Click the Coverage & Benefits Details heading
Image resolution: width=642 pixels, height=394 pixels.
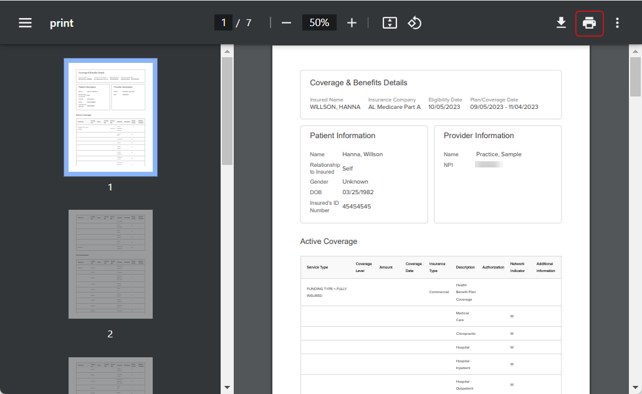tap(358, 83)
